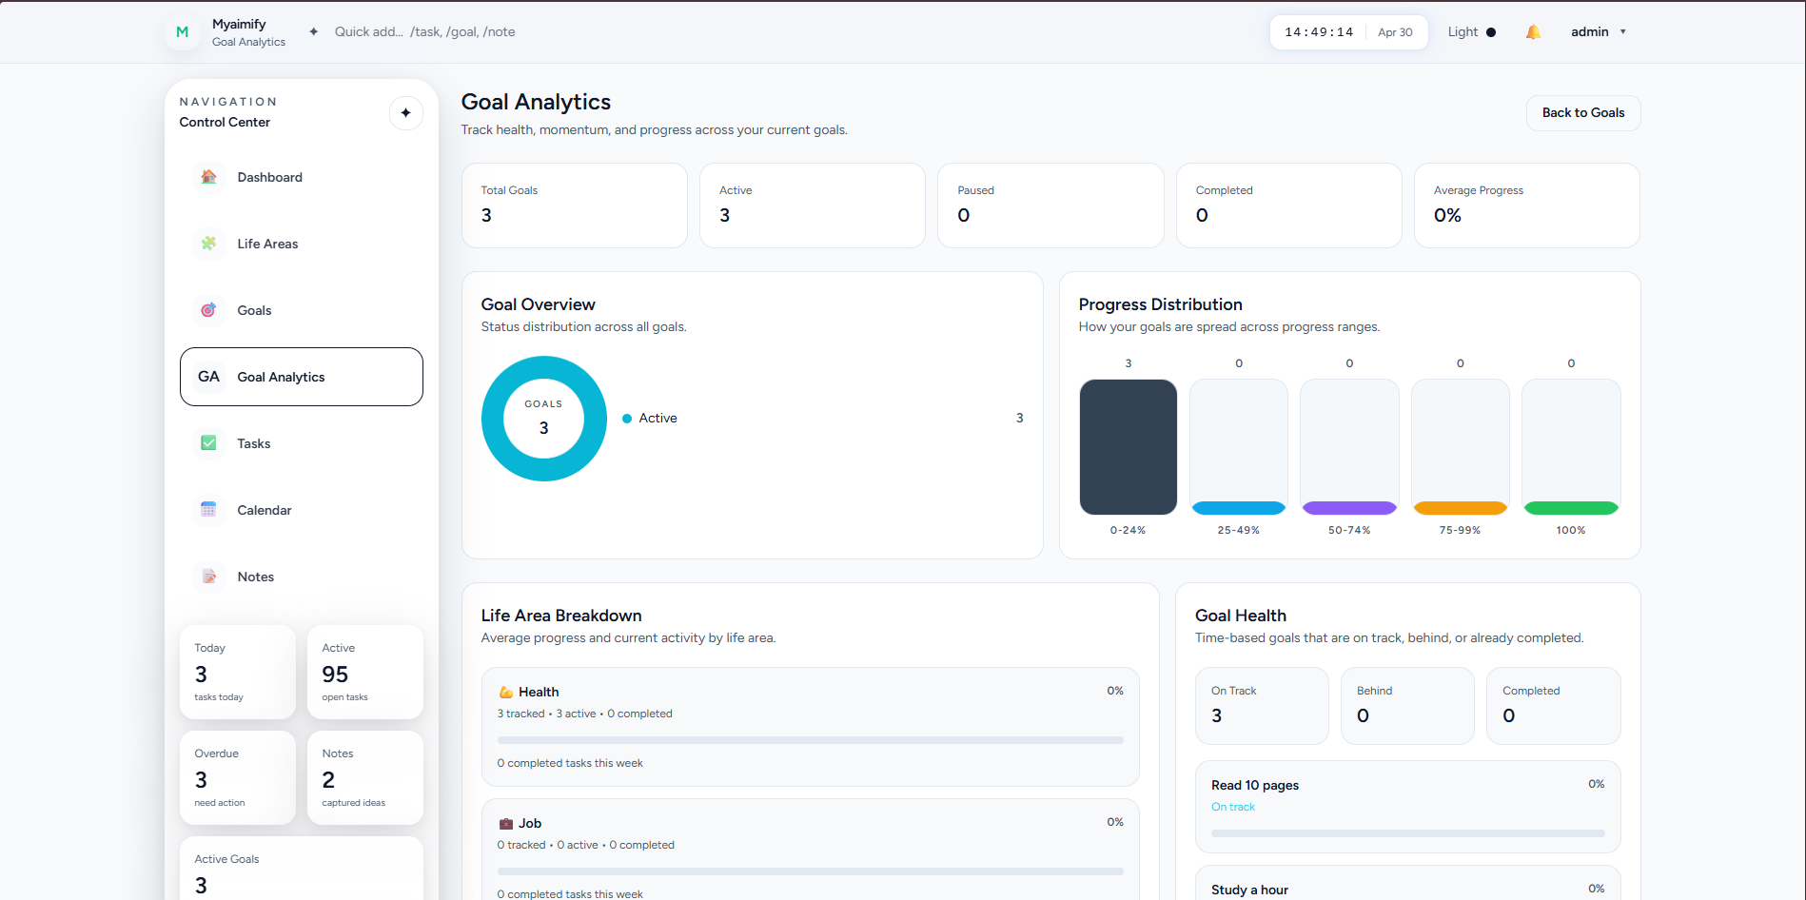Click the 0-24% progress distribution bar
This screenshot has height=900, width=1806.
click(x=1129, y=447)
